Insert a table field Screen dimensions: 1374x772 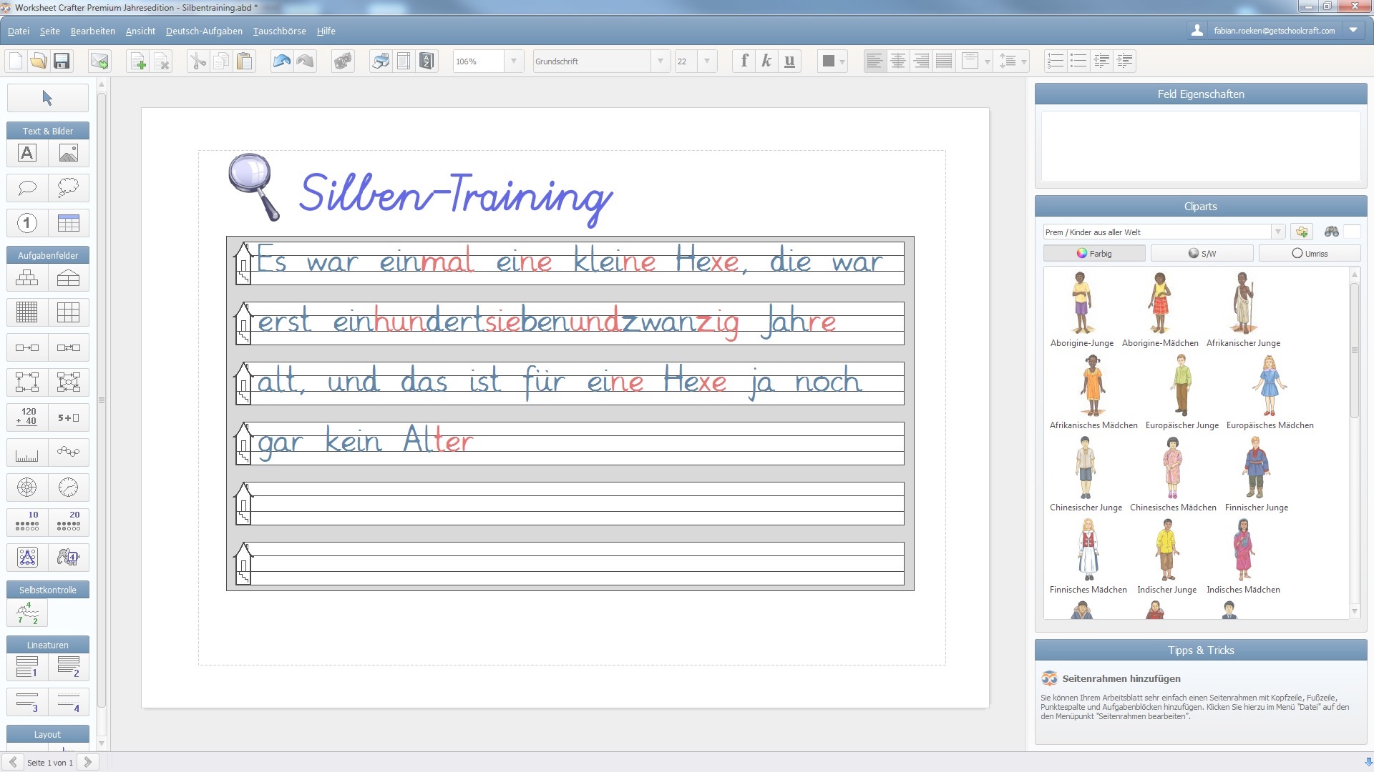[69, 223]
